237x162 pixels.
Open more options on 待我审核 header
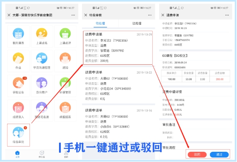[150, 15]
